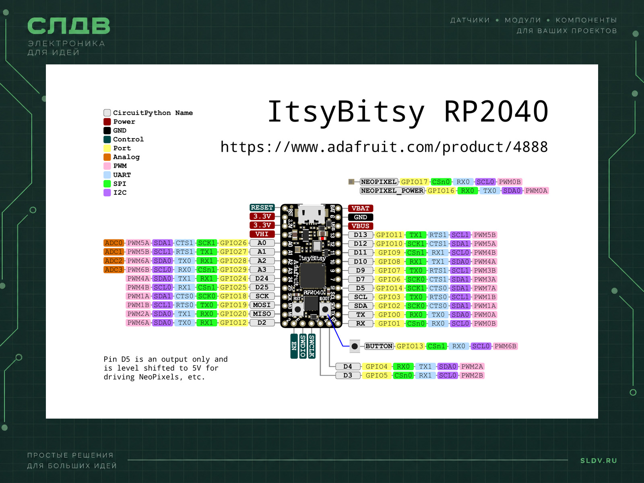Click the NEOPIXEL_POWER label
Viewport: 644px width, 483px height.
tap(392, 191)
